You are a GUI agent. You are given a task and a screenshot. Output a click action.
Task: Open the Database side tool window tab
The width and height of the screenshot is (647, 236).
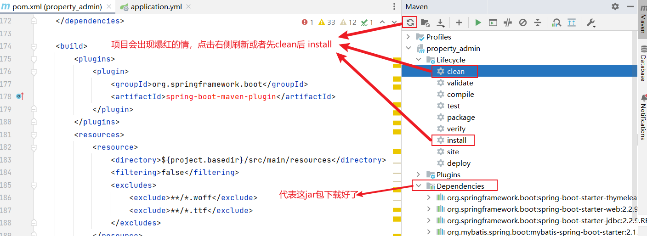[x=643, y=64]
